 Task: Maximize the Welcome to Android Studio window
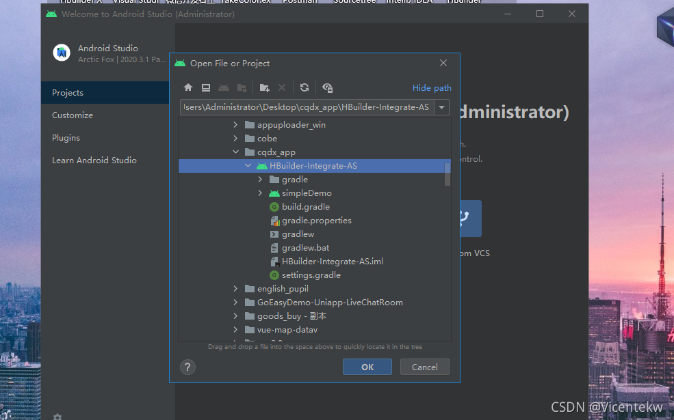540,14
